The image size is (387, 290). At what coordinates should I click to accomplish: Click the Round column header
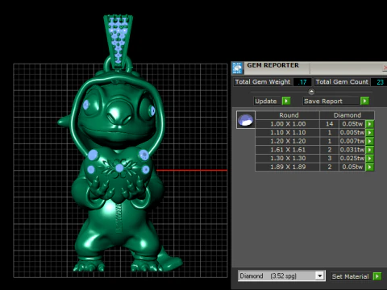(288, 115)
